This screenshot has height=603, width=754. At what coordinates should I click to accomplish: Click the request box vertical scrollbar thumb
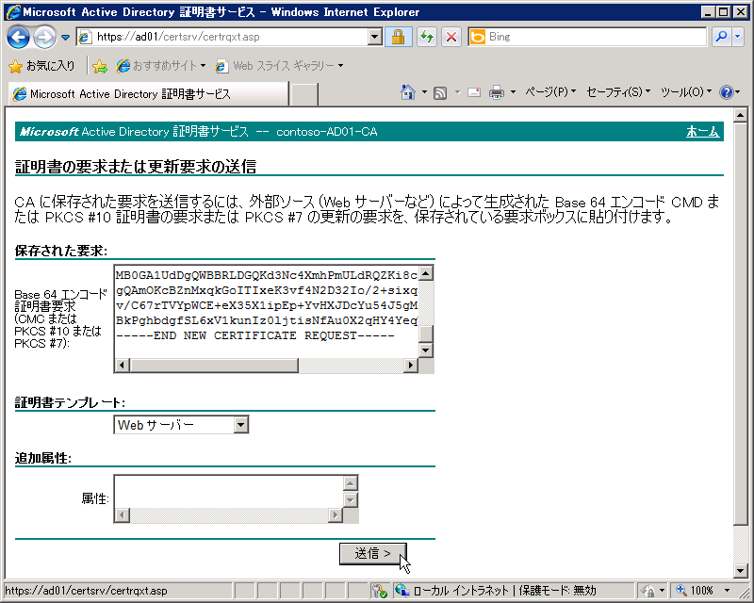pyautogui.click(x=426, y=334)
